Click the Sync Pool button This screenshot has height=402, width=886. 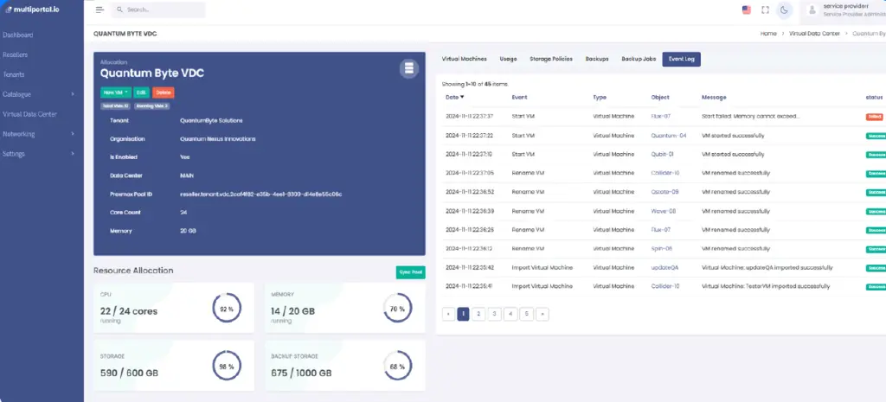(x=410, y=272)
